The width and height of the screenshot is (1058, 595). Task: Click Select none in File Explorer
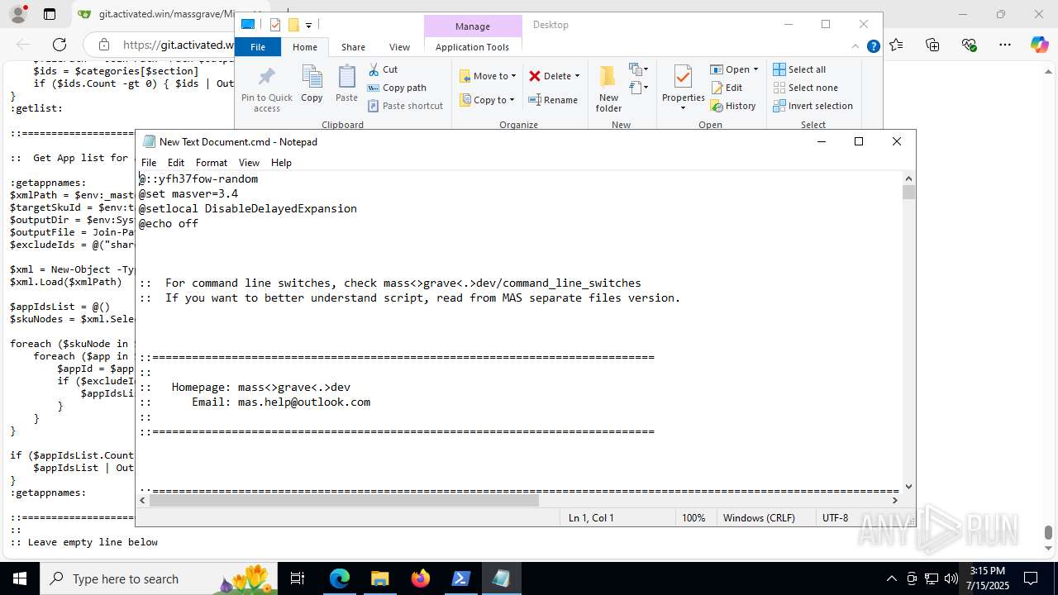pyautogui.click(x=805, y=88)
